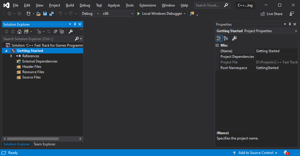Viewport: 300px width, 156px height.
Task: Collapse the Misc property category
Action: coord(217,45)
